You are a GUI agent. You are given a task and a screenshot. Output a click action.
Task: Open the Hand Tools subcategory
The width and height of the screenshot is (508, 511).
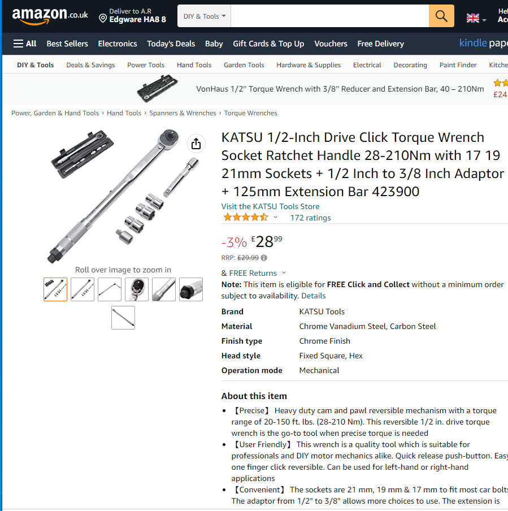tap(194, 65)
